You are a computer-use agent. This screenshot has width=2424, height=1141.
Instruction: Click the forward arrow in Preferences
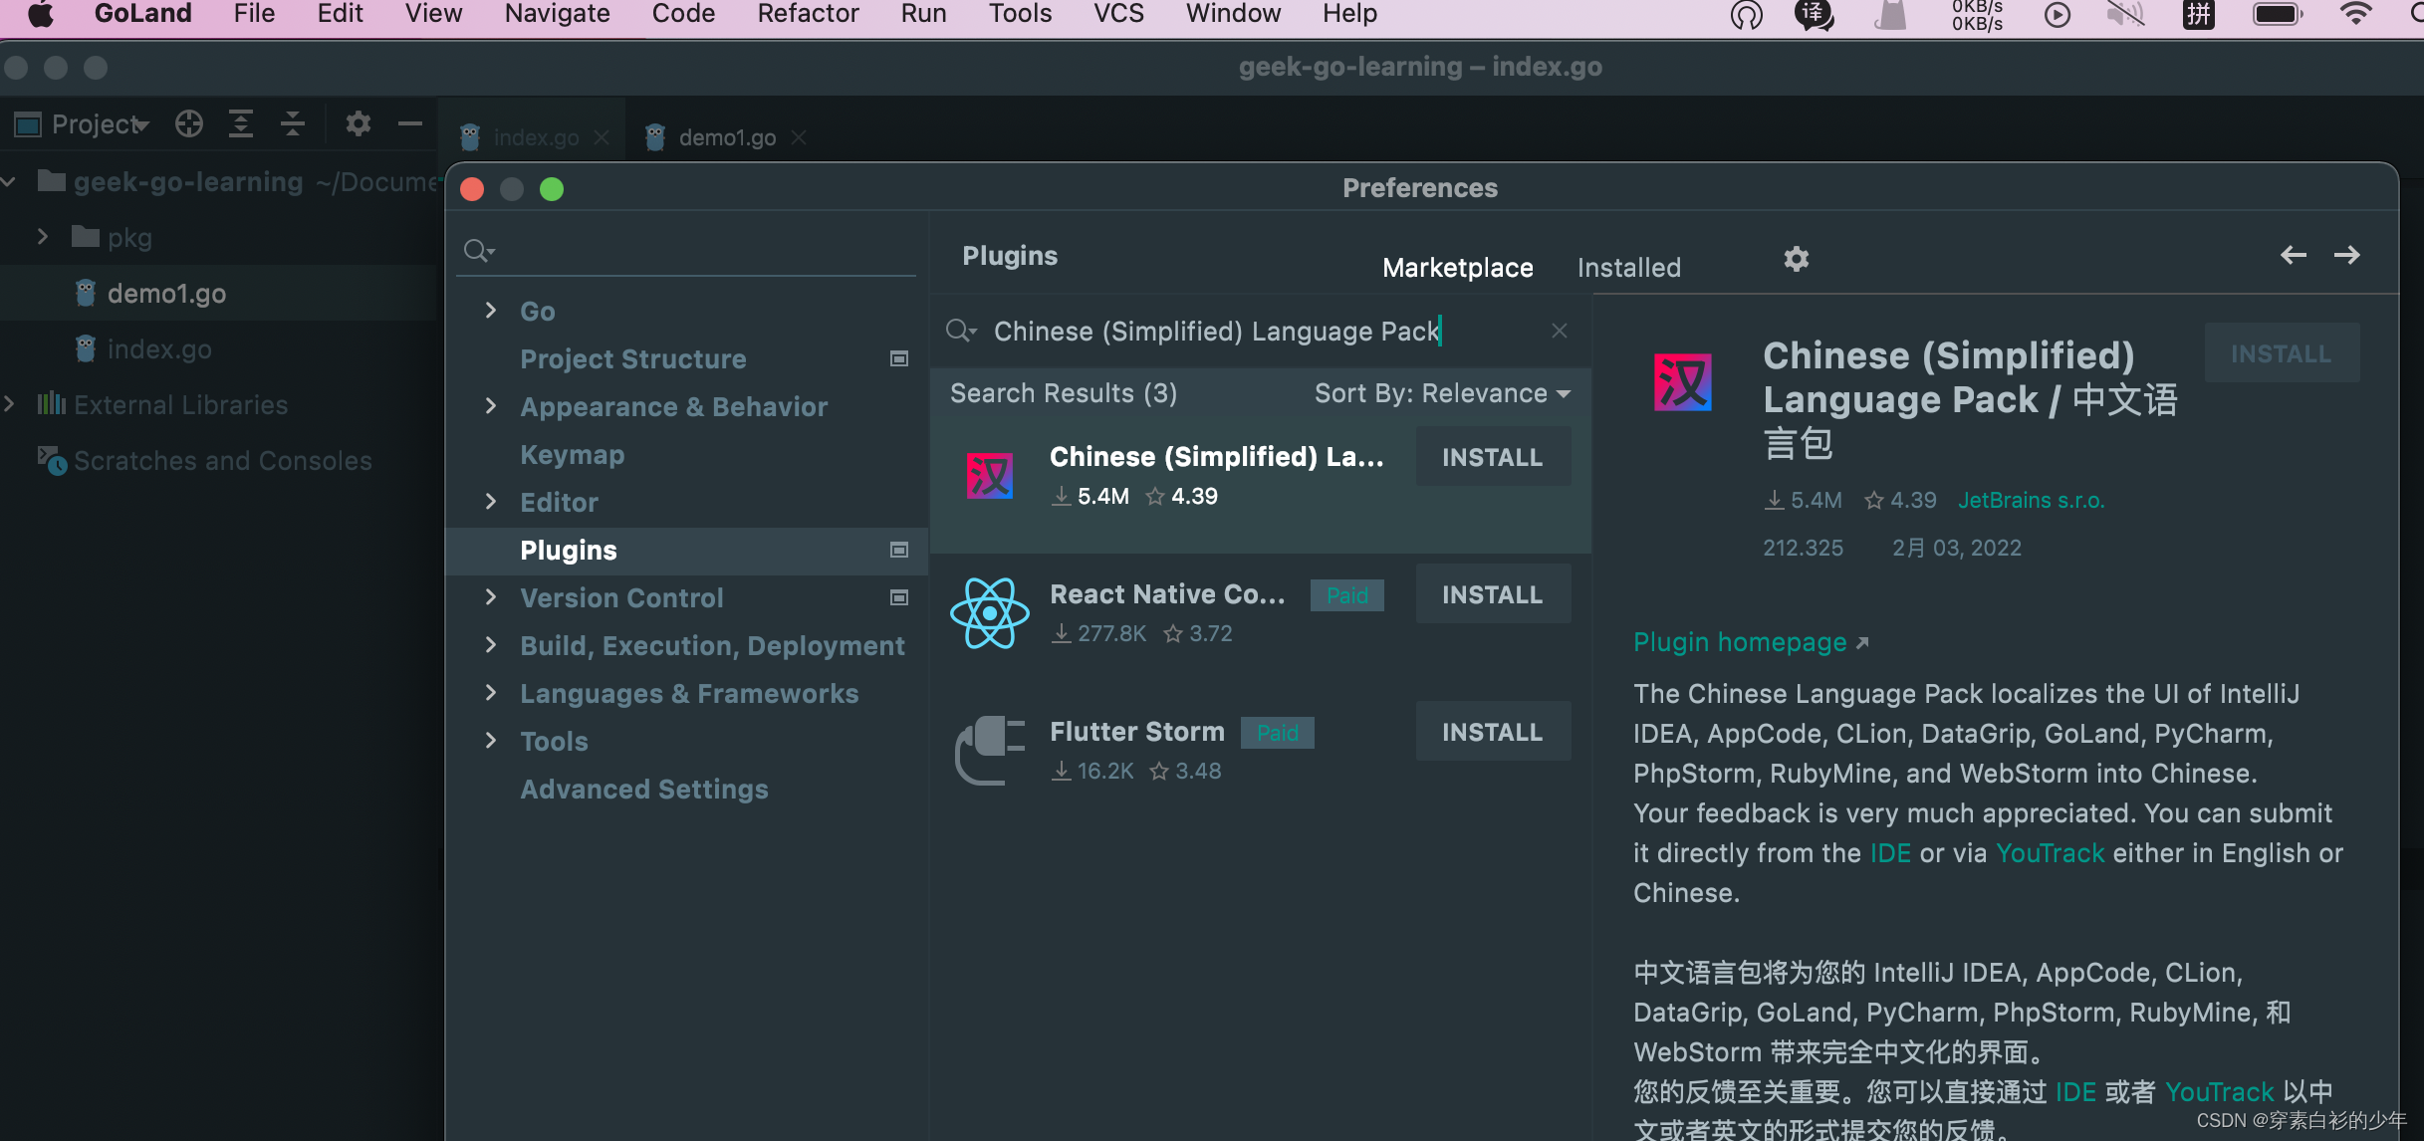pyautogui.click(x=2346, y=256)
